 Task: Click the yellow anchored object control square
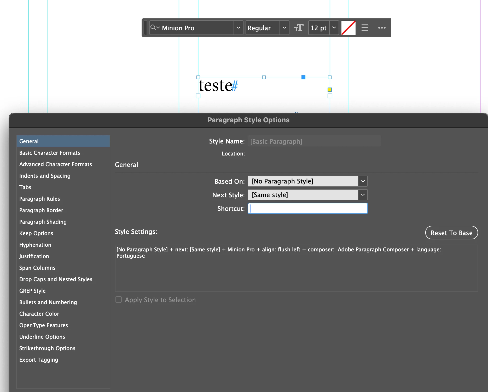click(x=330, y=90)
